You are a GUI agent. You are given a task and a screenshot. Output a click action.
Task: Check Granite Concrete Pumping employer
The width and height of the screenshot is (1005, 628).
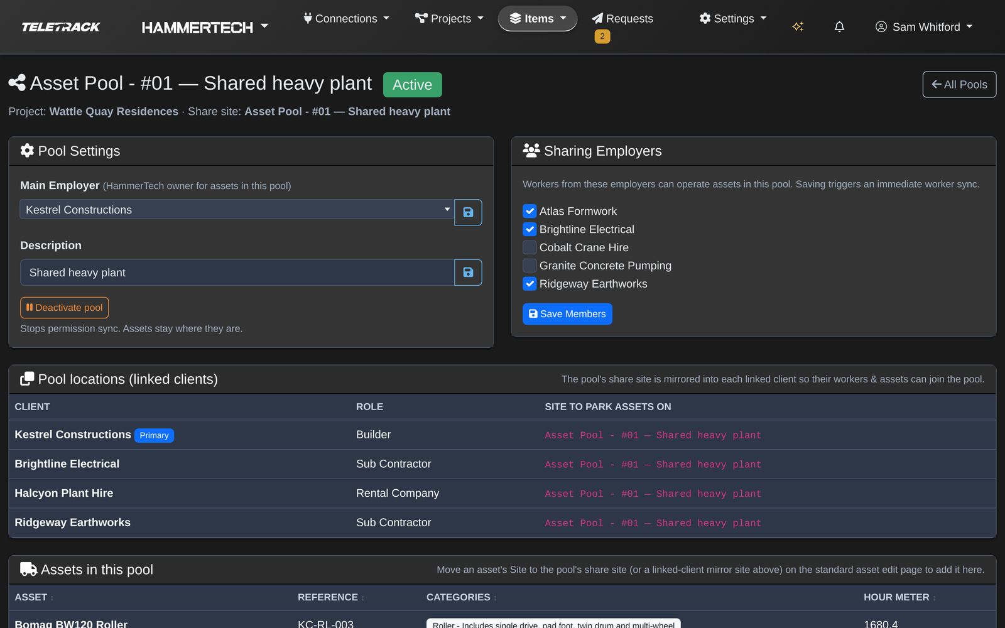tap(530, 266)
